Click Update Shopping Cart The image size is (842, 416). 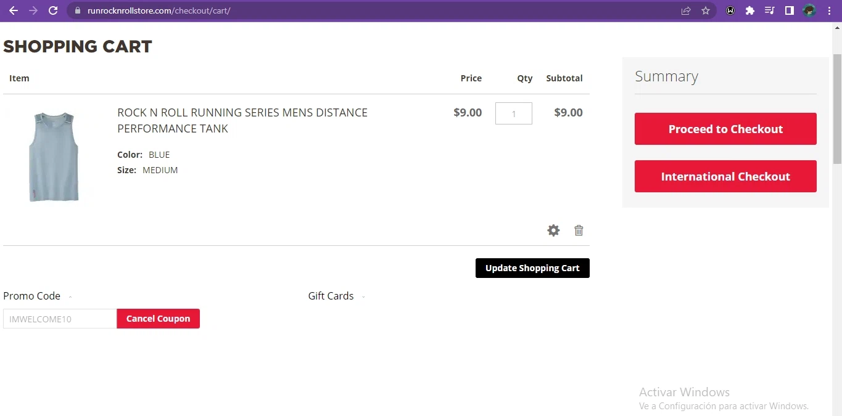tap(532, 268)
